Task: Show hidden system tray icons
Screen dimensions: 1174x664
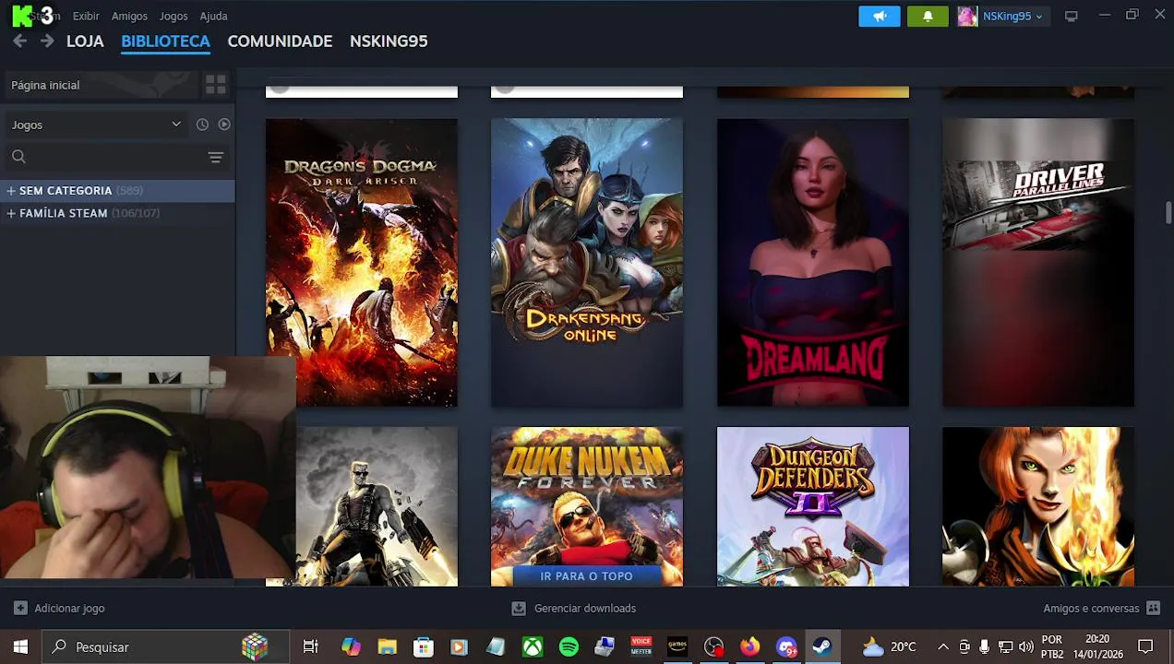Action: click(x=942, y=647)
